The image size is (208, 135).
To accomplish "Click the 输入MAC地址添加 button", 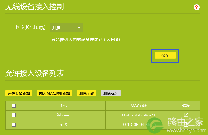I will 55,93.
